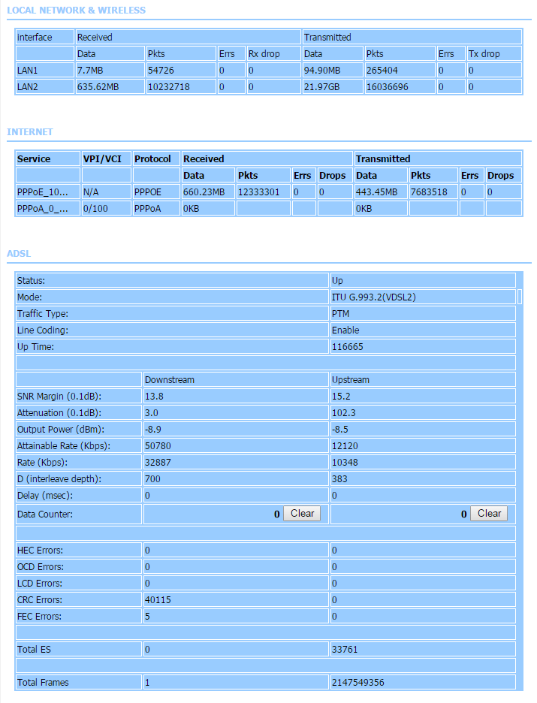Select the LOCAL NETWORK & WIRELESS heading

(x=76, y=11)
